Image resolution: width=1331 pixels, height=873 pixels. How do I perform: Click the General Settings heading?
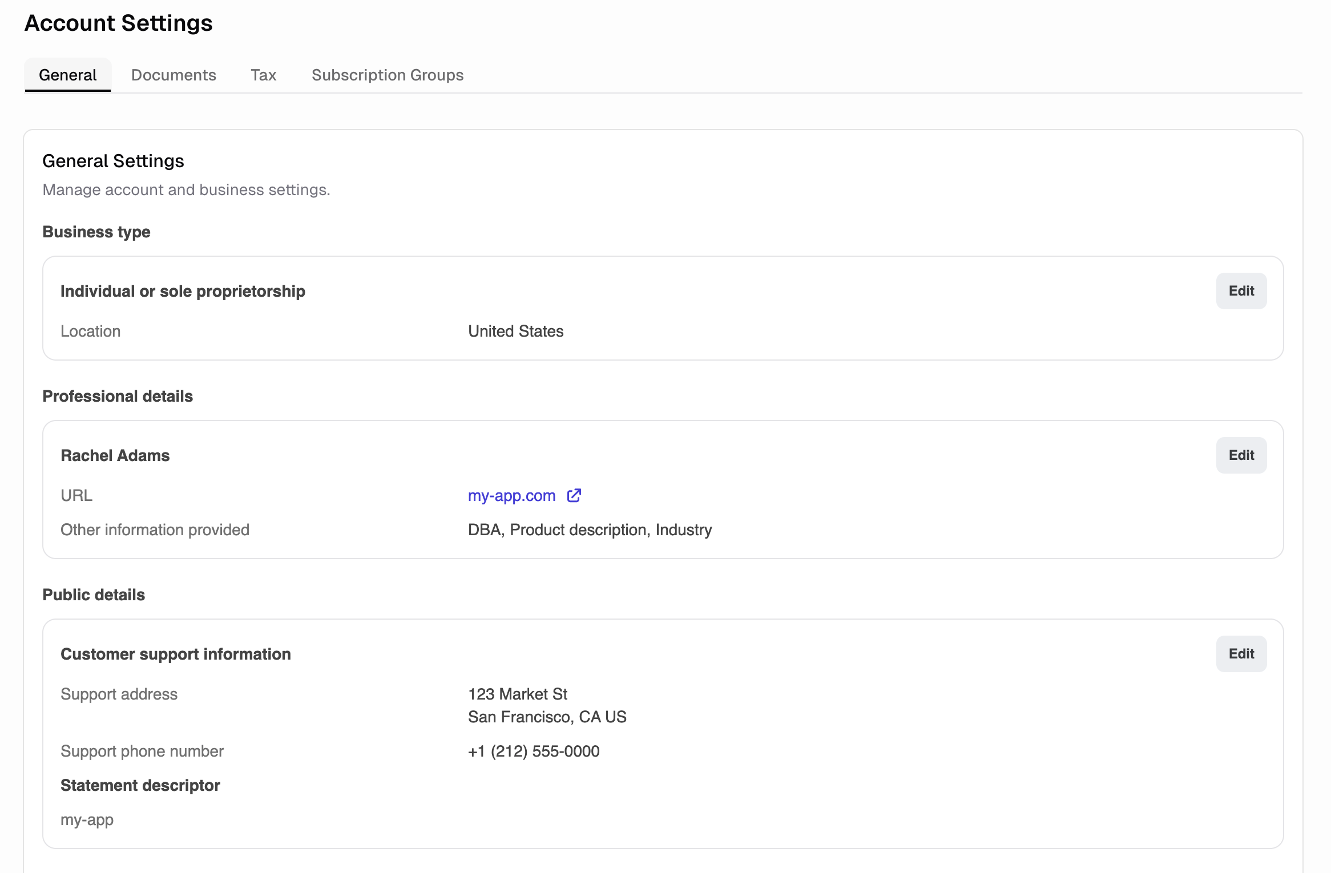pyautogui.click(x=113, y=161)
